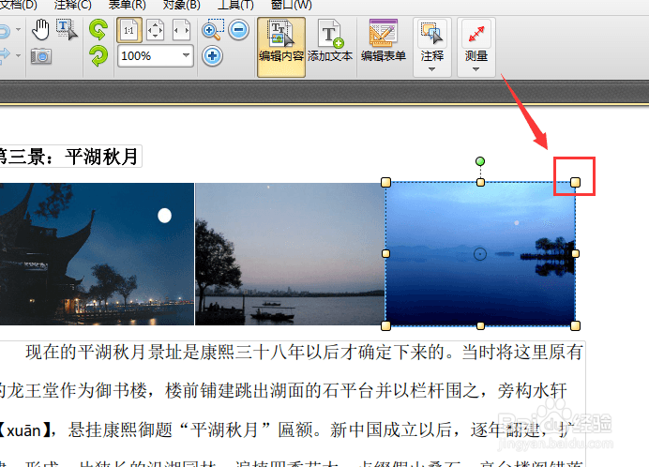Click the center pivot circle of selected image

pos(479,254)
